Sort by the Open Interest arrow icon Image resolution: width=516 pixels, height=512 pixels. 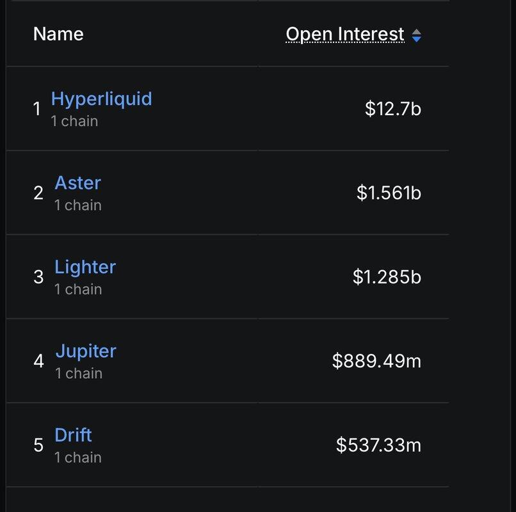(x=416, y=36)
